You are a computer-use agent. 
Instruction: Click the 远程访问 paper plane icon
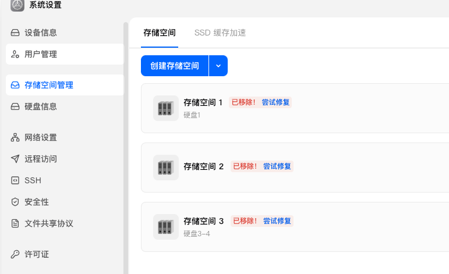[15, 159]
